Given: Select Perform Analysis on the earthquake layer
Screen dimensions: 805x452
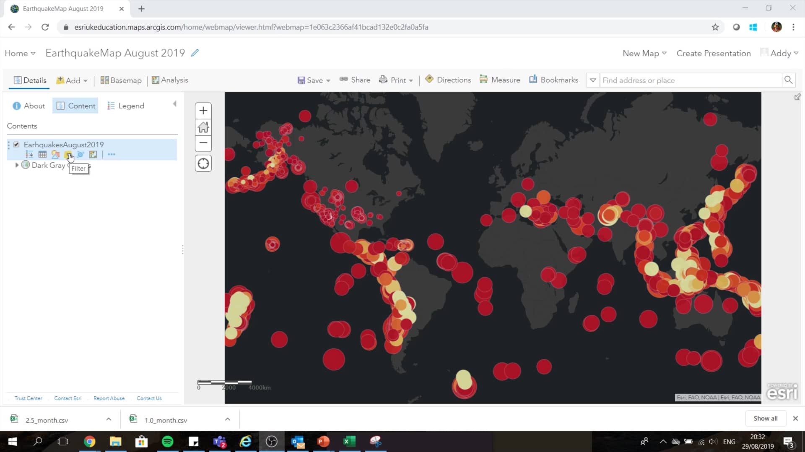Looking at the screenshot, I should [x=80, y=154].
